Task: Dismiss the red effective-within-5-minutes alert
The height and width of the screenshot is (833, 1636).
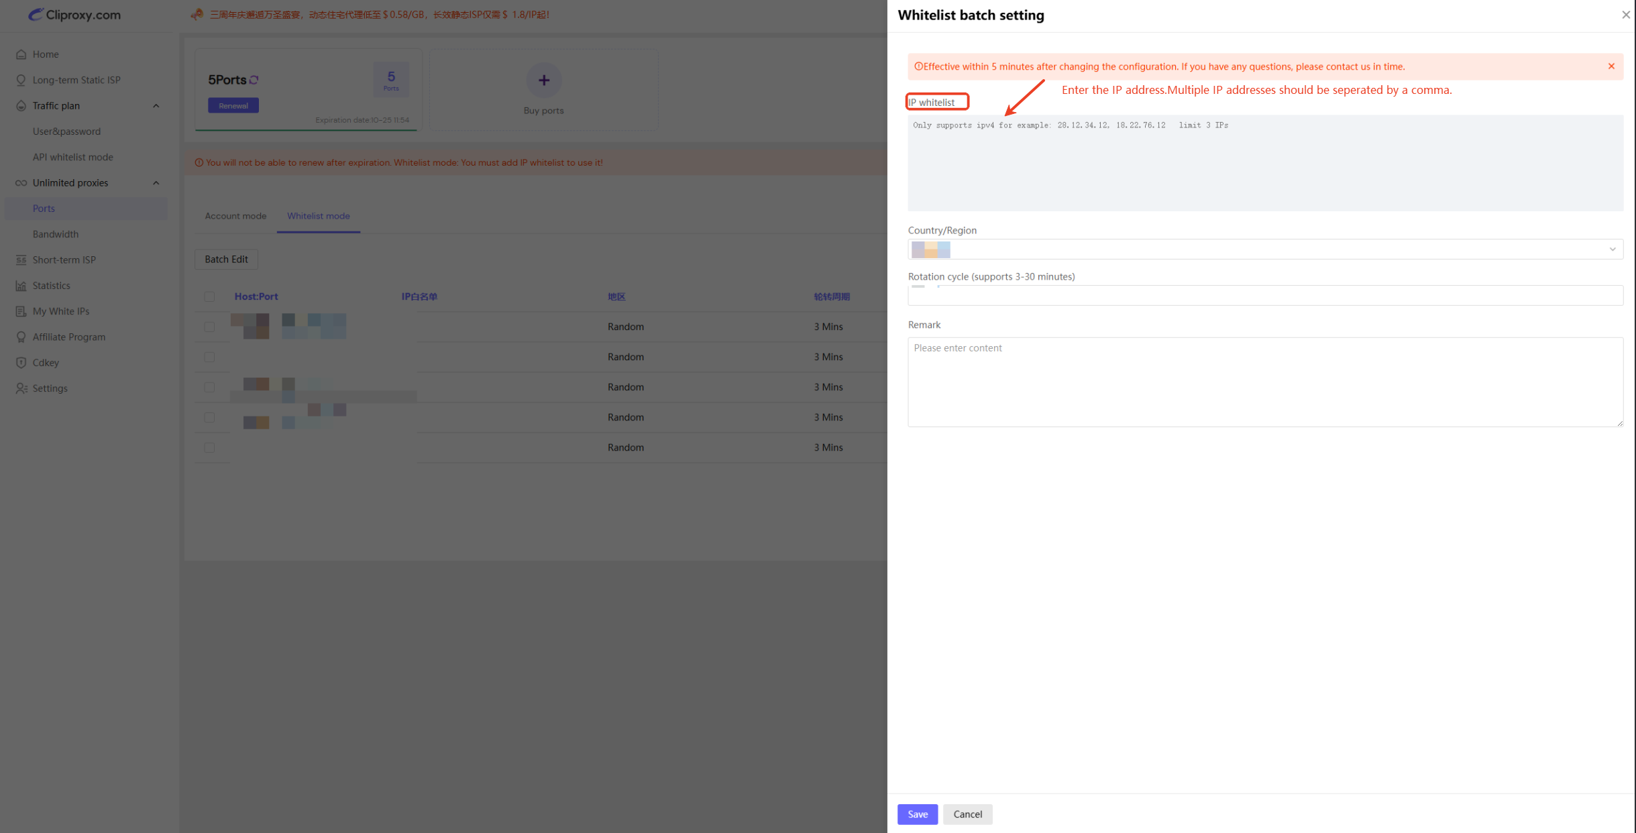Action: coord(1611,66)
